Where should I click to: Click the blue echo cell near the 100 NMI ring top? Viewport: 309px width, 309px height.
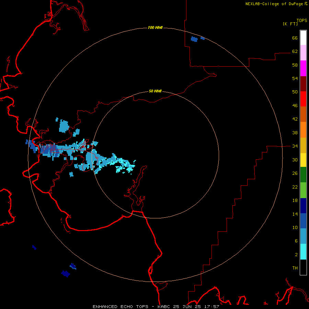click(194, 39)
